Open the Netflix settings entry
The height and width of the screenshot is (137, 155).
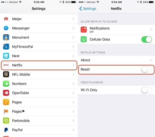39,65
